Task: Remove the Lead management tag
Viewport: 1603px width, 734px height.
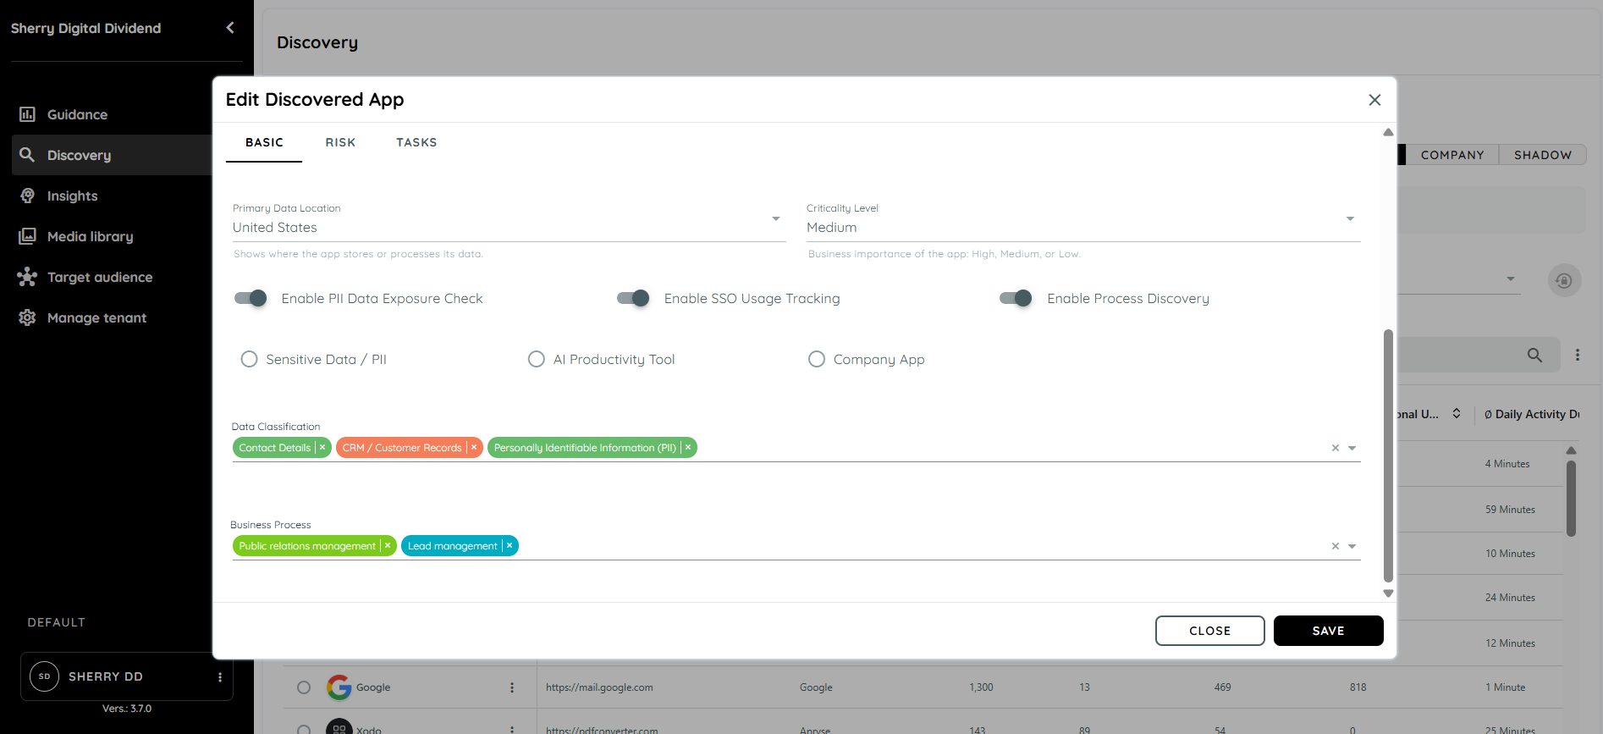Action: (x=510, y=546)
